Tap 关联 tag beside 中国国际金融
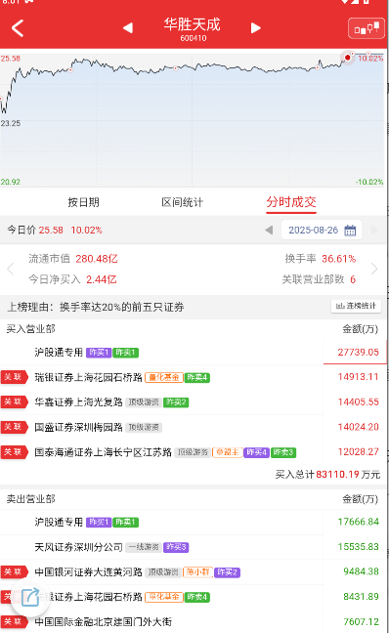This screenshot has width=389, height=633. click(14, 621)
